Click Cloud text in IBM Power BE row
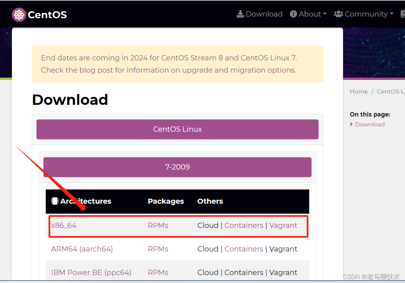The image size is (405, 283). coord(208,272)
